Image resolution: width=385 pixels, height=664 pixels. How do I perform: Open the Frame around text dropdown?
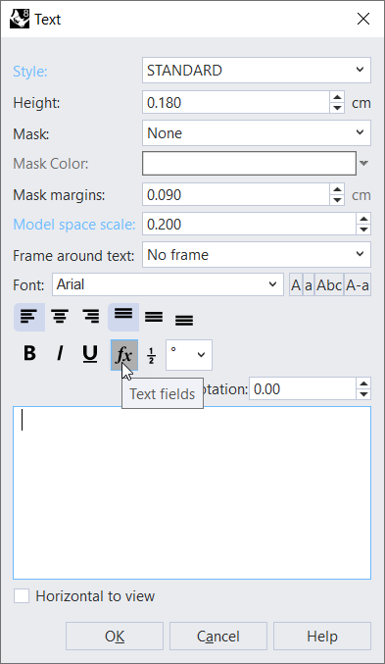pyautogui.click(x=257, y=254)
